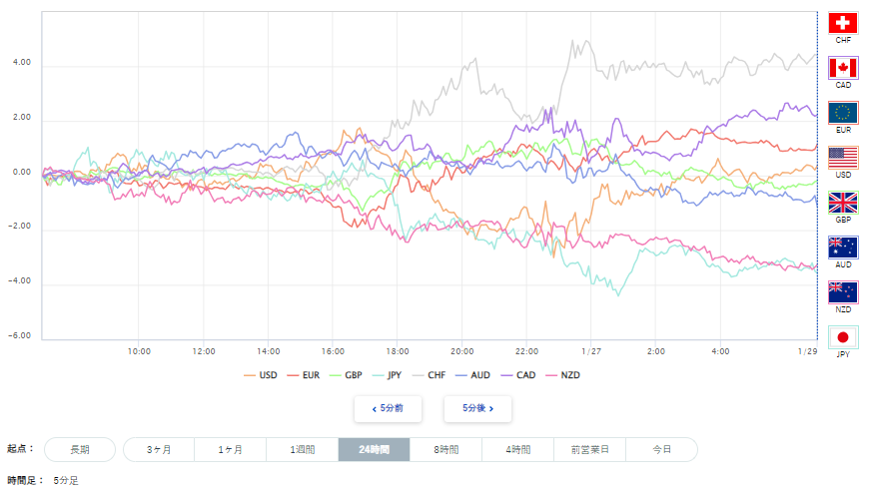
Task: Toggle the NZD series in the legend
Action: click(563, 375)
